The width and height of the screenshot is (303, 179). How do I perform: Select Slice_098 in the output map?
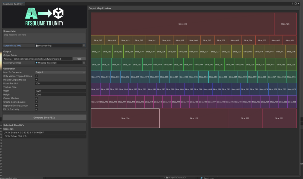coord(292,102)
